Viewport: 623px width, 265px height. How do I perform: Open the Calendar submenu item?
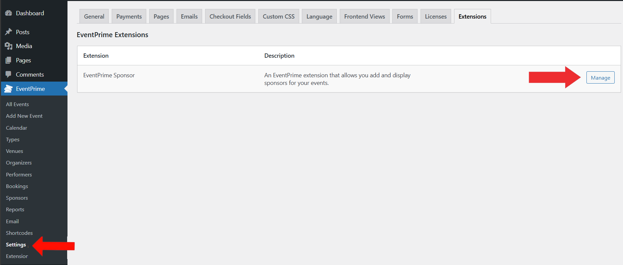coord(17,128)
